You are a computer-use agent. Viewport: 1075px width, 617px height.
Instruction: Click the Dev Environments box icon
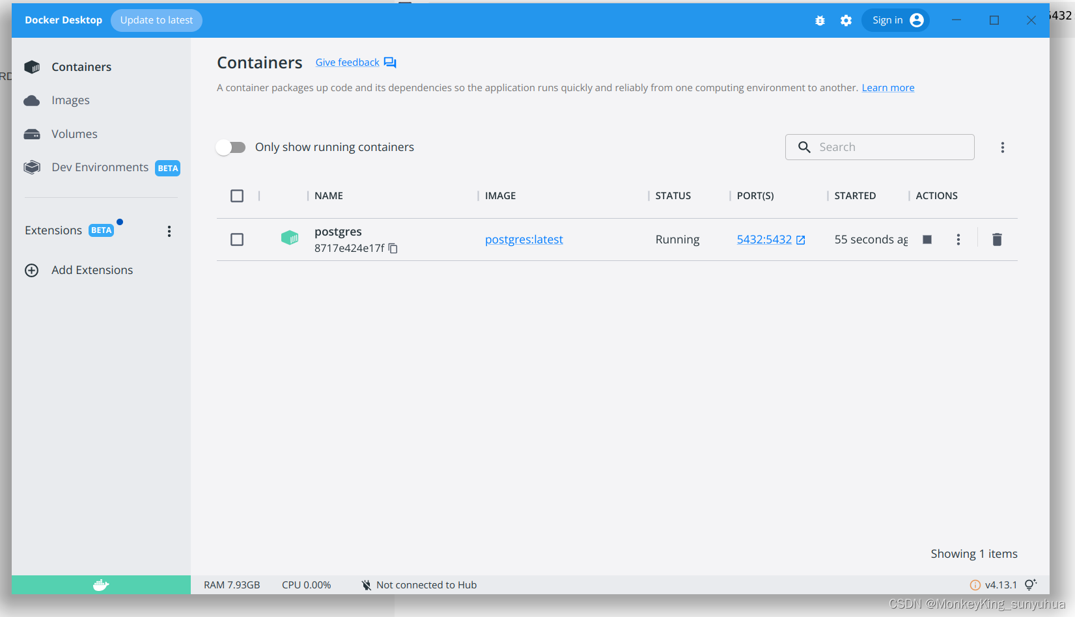coord(32,167)
